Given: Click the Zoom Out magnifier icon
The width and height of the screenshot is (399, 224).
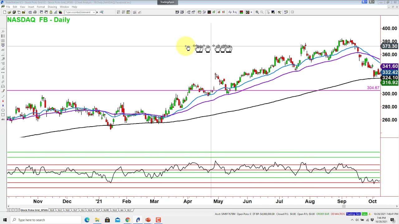Looking at the screenshot, I should click(262, 12).
